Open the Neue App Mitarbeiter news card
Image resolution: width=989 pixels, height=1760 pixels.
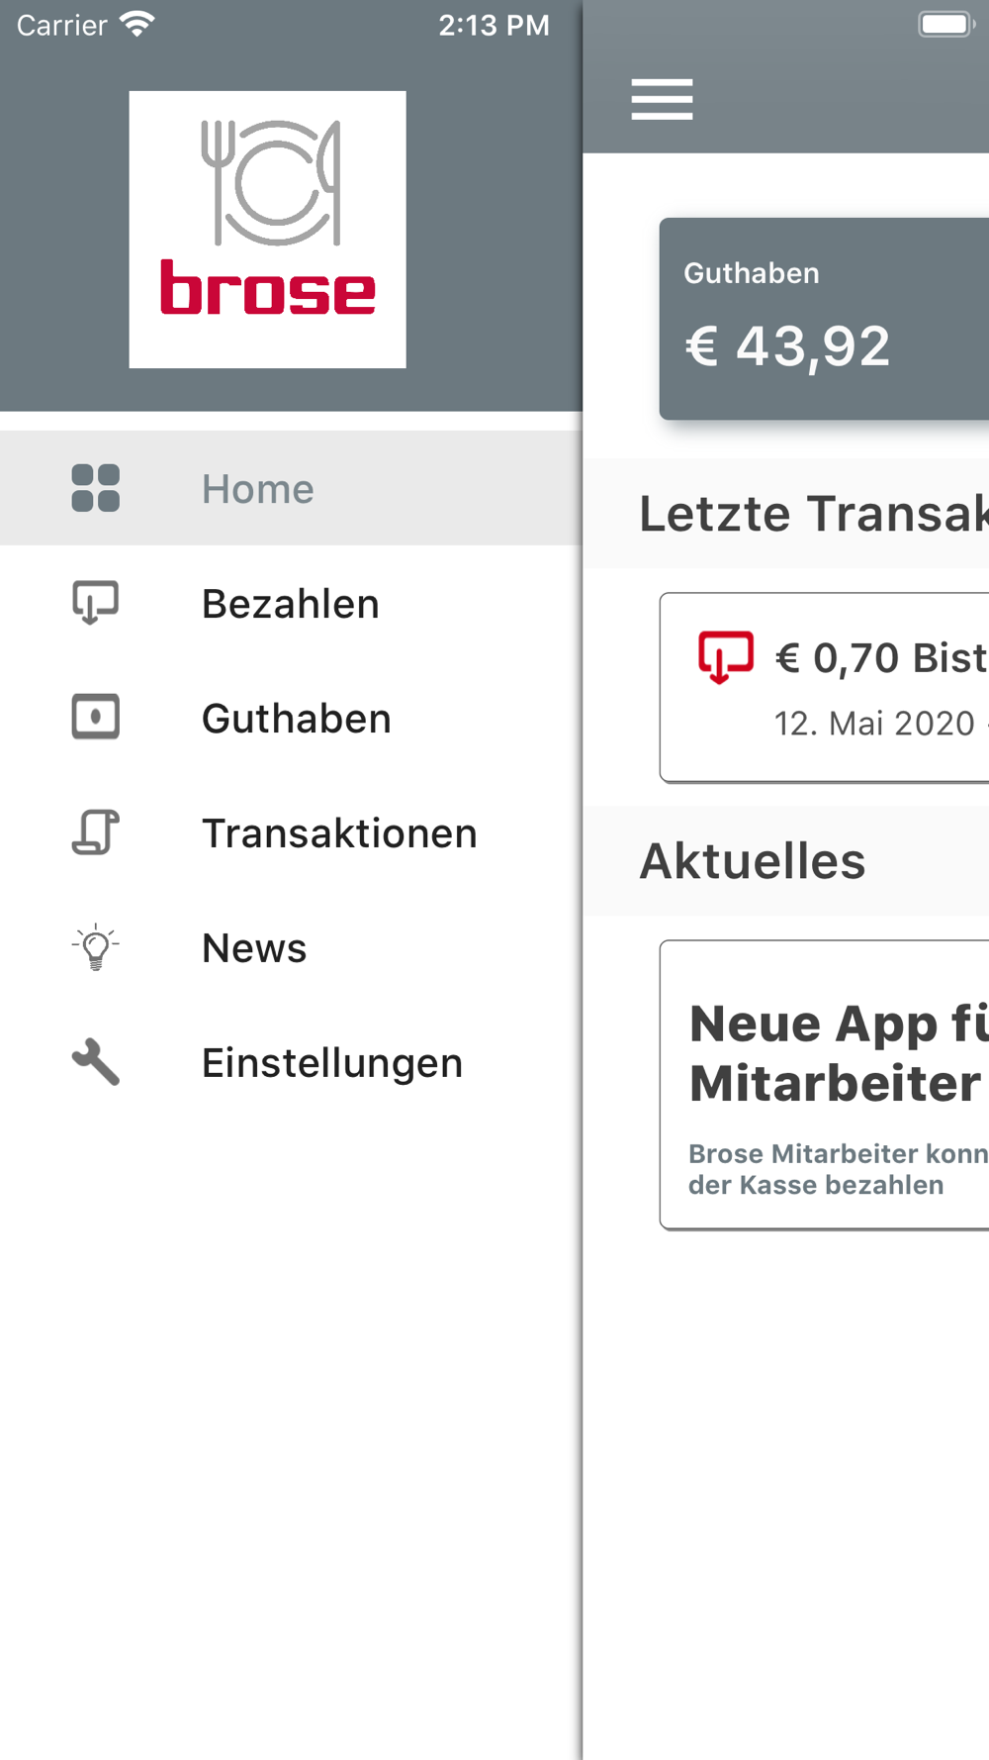pos(825,1085)
